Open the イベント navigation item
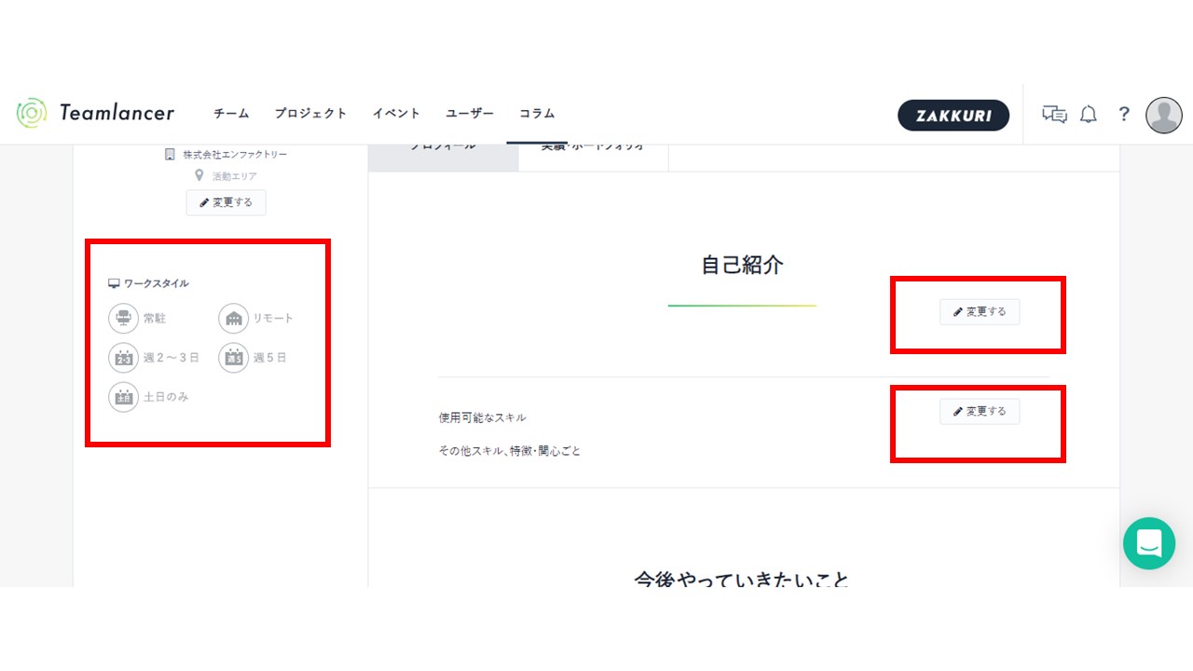Viewport: 1193px width, 671px height. 396,114
